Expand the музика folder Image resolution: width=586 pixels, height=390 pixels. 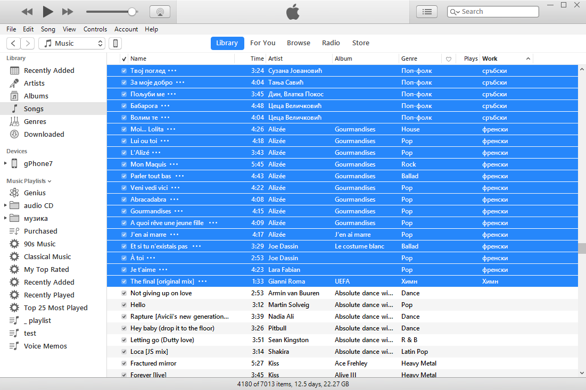(x=5, y=218)
